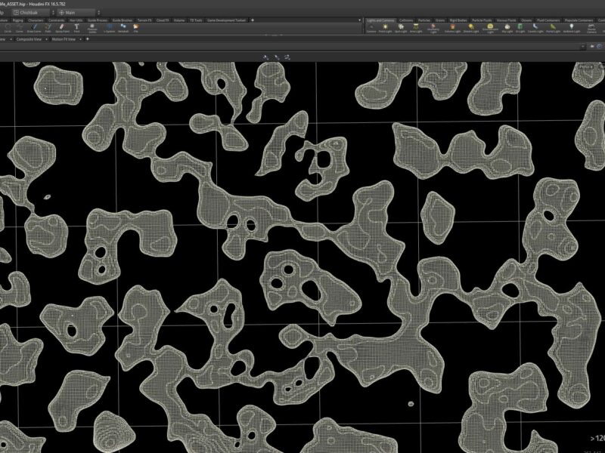This screenshot has width=605, height=453.
Task: Create geometry with the Font tool
Action: pos(76,29)
